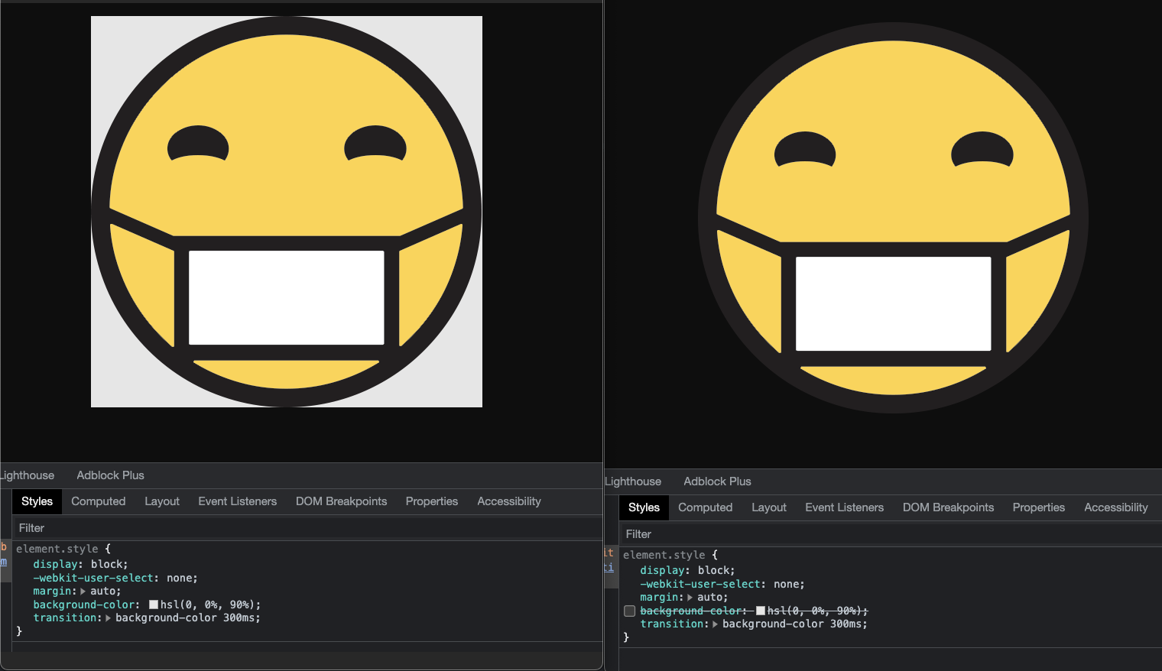Viewport: 1162px width, 671px height.
Task: Open the Layout tab in the right panel
Action: pyautogui.click(x=769, y=507)
